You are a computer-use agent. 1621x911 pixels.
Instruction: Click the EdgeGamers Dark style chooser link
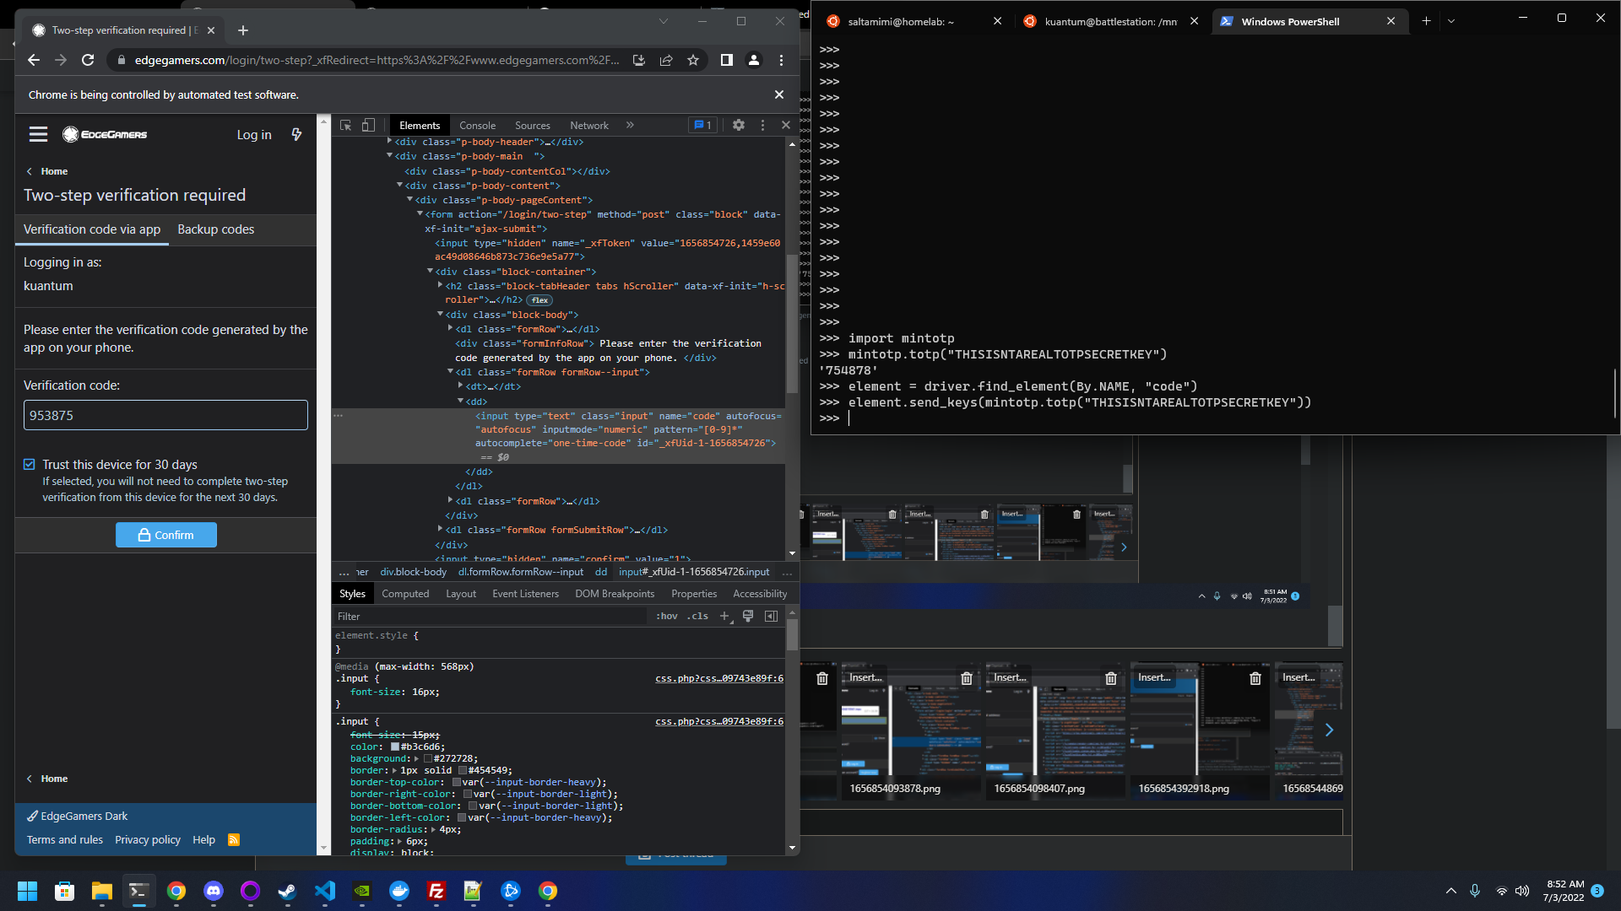click(x=78, y=816)
